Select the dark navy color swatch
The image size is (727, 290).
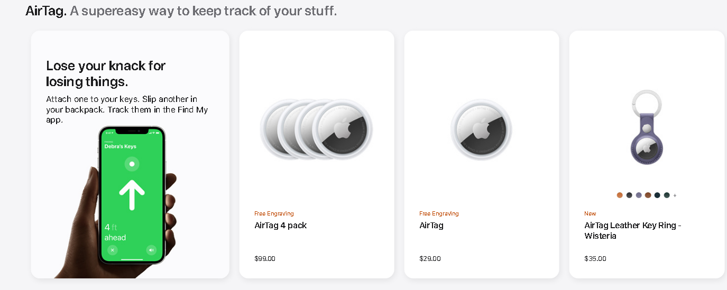click(657, 195)
